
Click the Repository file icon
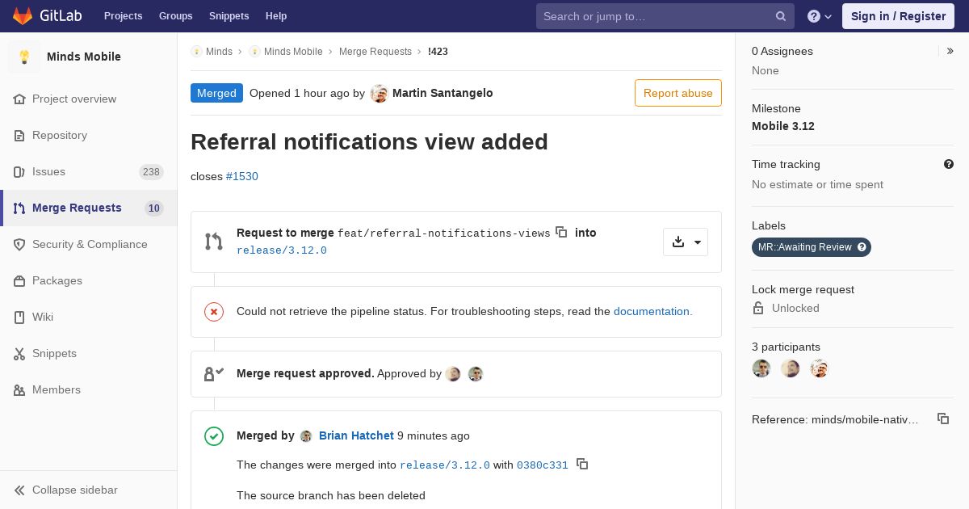tap(19, 135)
